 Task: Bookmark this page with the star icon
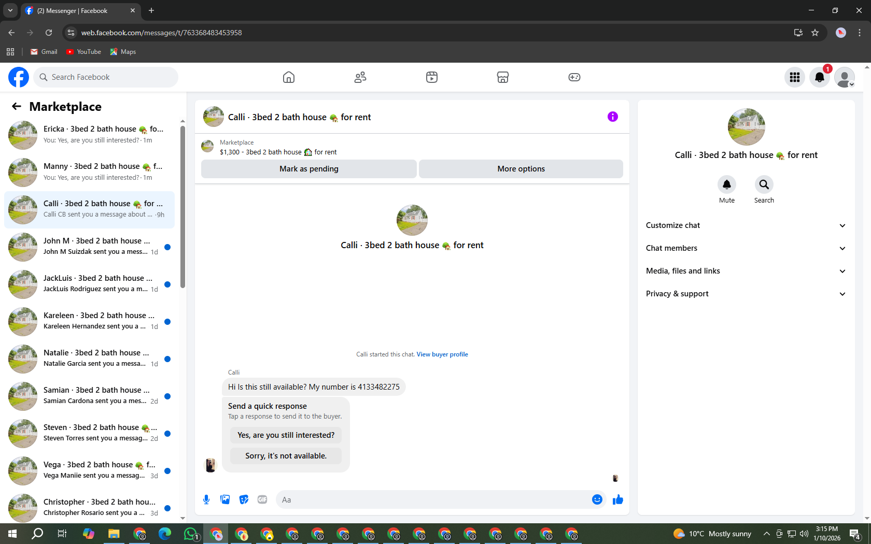pos(815,33)
